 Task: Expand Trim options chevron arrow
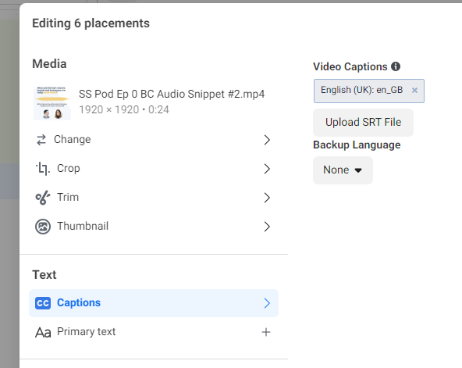(x=267, y=198)
